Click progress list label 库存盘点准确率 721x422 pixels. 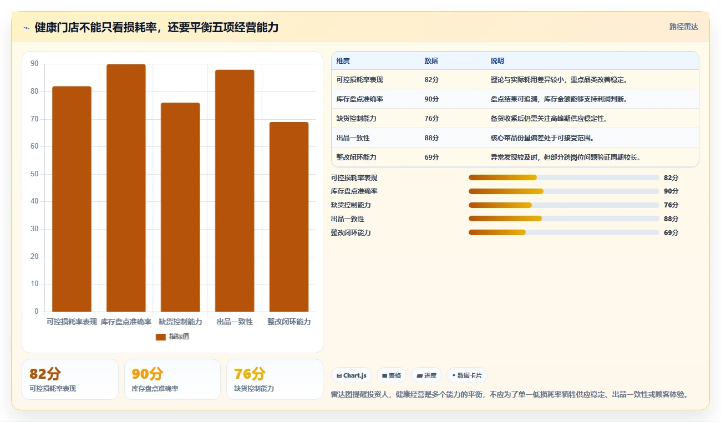point(354,191)
